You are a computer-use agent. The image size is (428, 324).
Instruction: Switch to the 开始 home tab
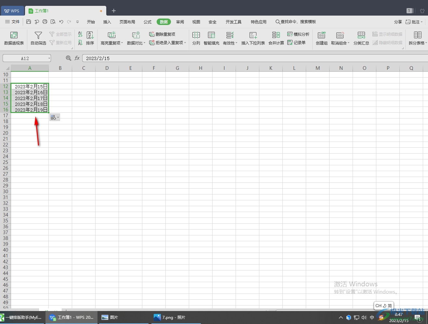click(x=91, y=22)
